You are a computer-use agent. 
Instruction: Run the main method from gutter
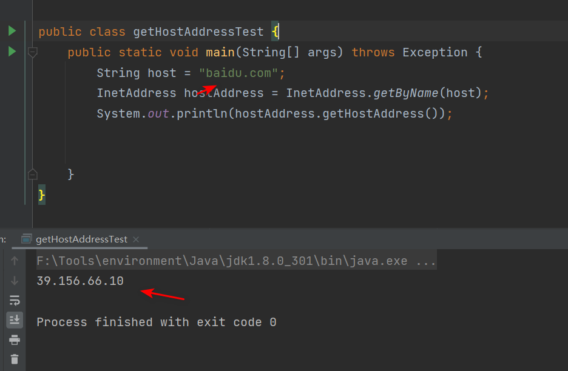[x=12, y=52]
